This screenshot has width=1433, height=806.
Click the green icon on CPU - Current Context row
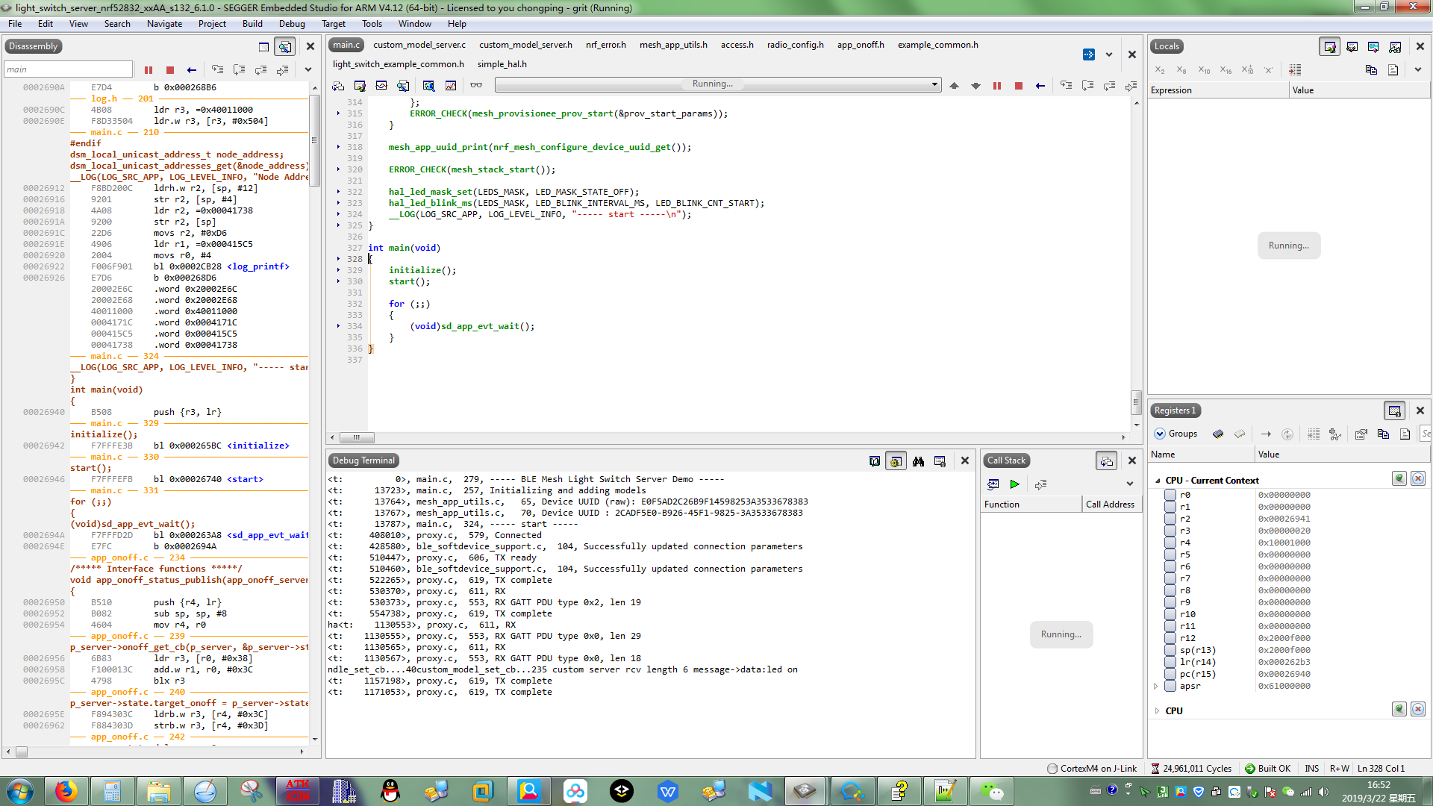pyautogui.click(x=1399, y=478)
